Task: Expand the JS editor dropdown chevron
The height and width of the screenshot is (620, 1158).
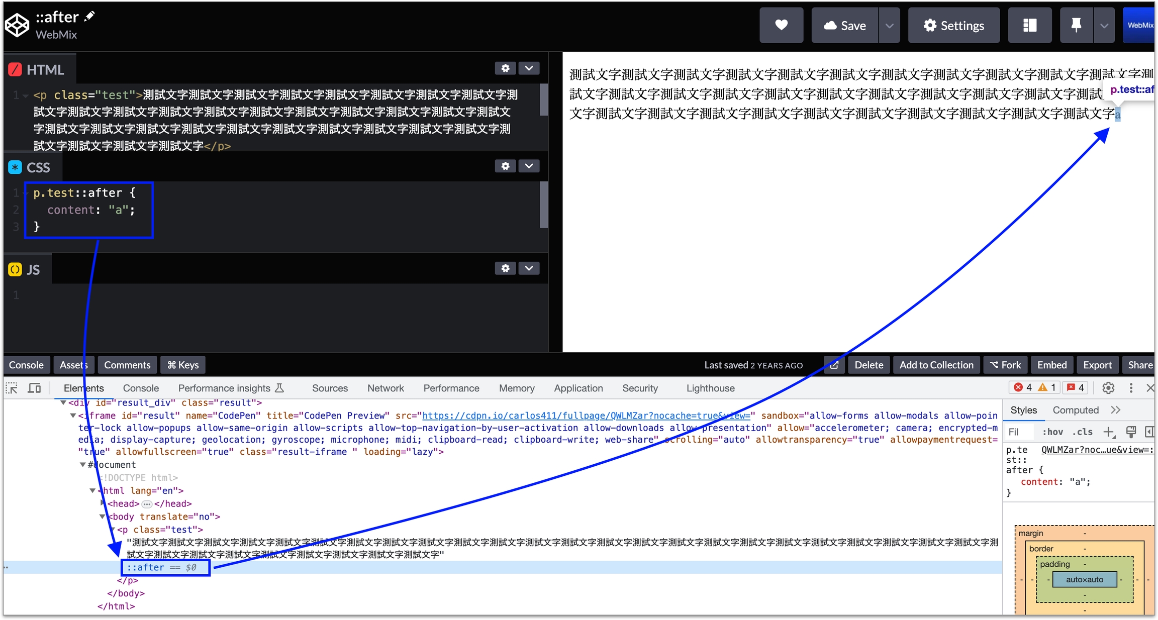Action: [529, 268]
